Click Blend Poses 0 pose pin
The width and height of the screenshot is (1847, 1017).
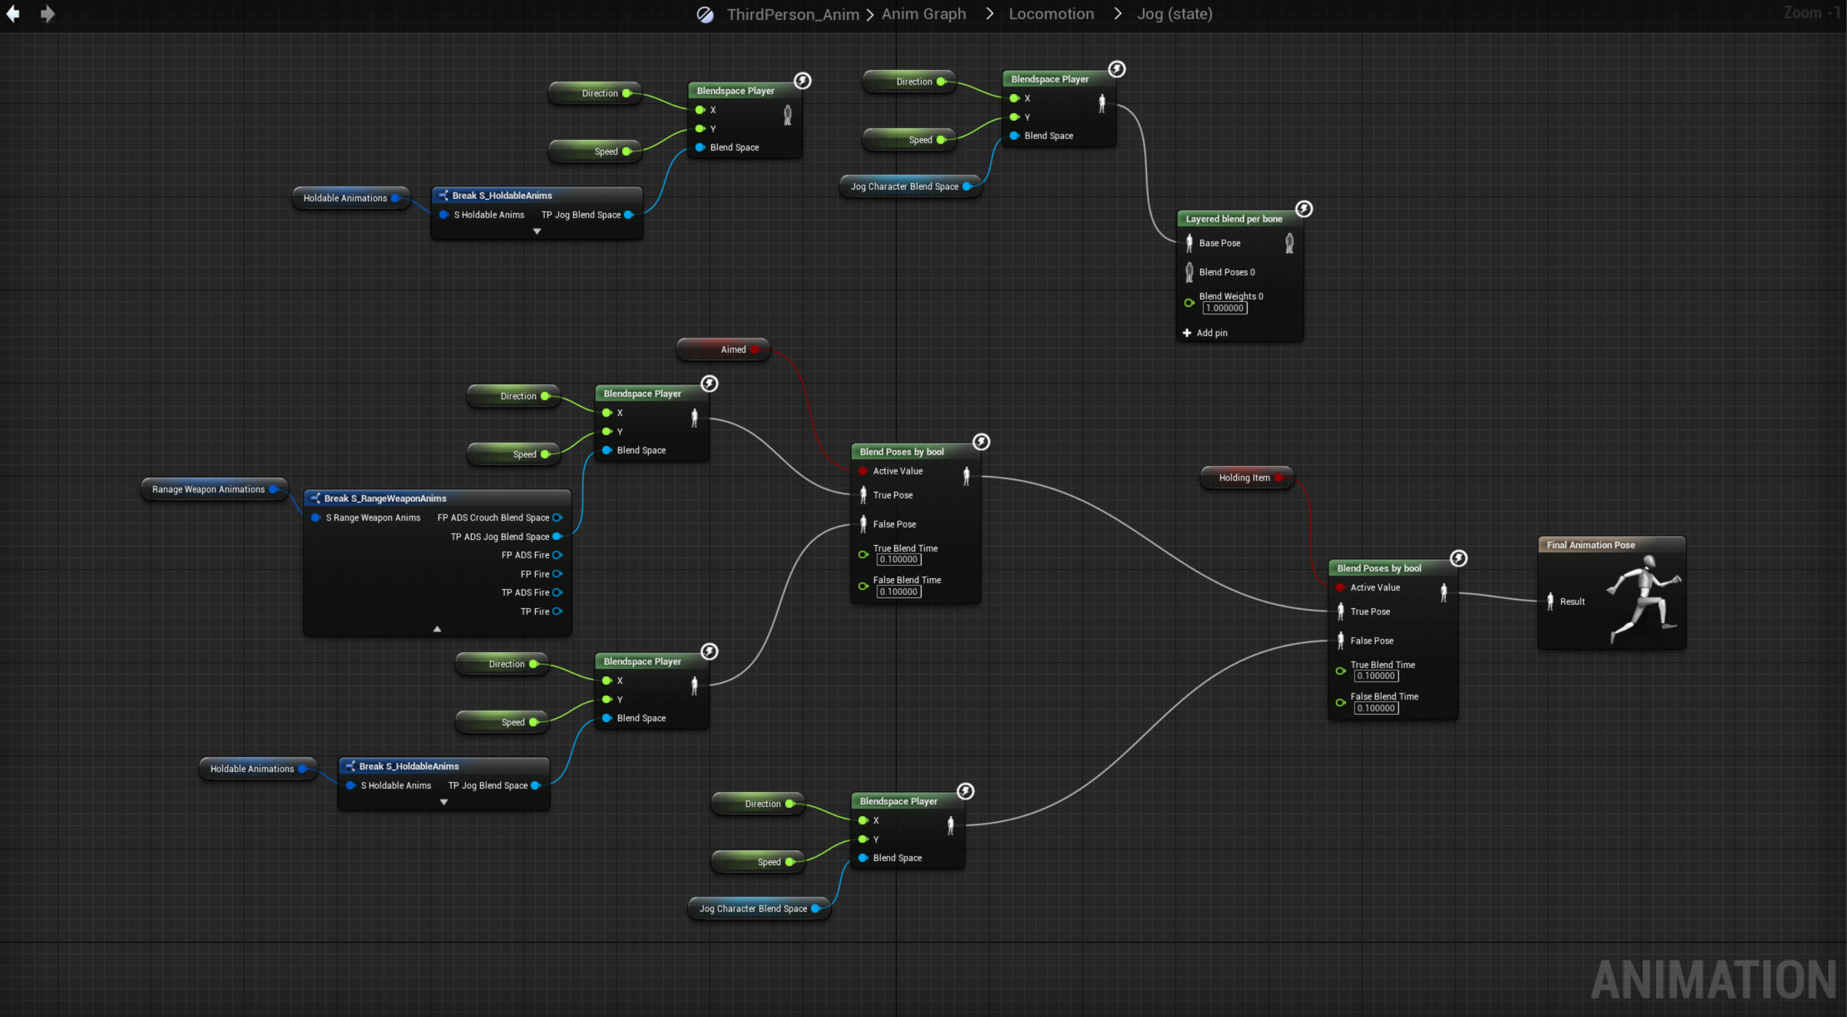tap(1189, 272)
